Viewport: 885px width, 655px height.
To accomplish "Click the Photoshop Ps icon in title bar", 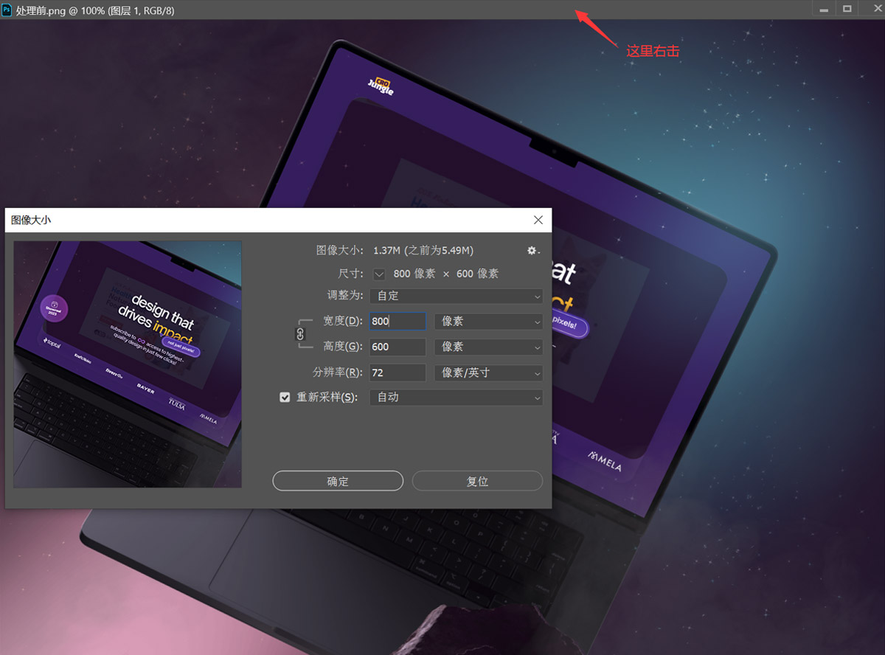I will [x=7, y=10].
